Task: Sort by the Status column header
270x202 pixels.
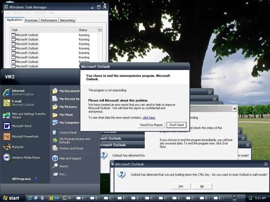Action: [88, 30]
